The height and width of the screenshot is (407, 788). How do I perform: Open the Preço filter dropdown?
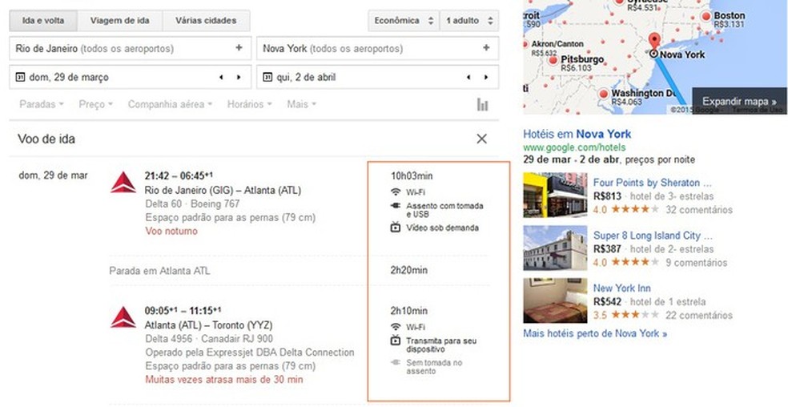pos(95,104)
